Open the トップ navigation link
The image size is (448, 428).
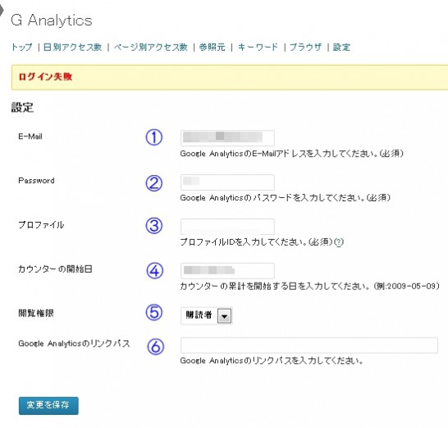pos(21,47)
